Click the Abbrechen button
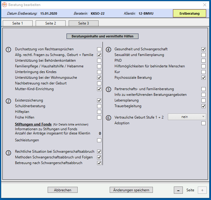Image resolution: width=211 pixels, height=200 pixels. tap(63, 190)
